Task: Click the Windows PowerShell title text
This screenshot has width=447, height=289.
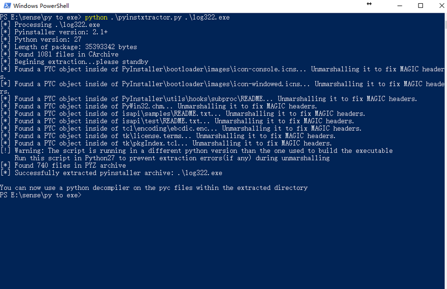Action: (41, 6)
